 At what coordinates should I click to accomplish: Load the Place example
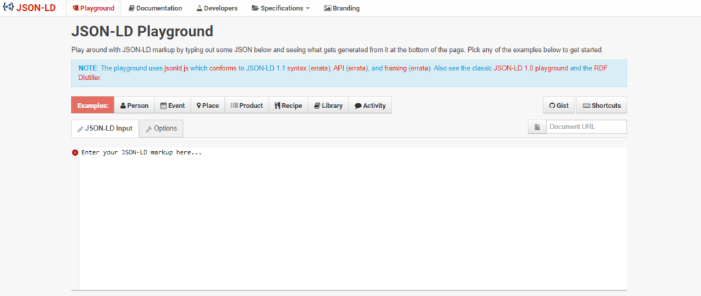coord(208,106)
